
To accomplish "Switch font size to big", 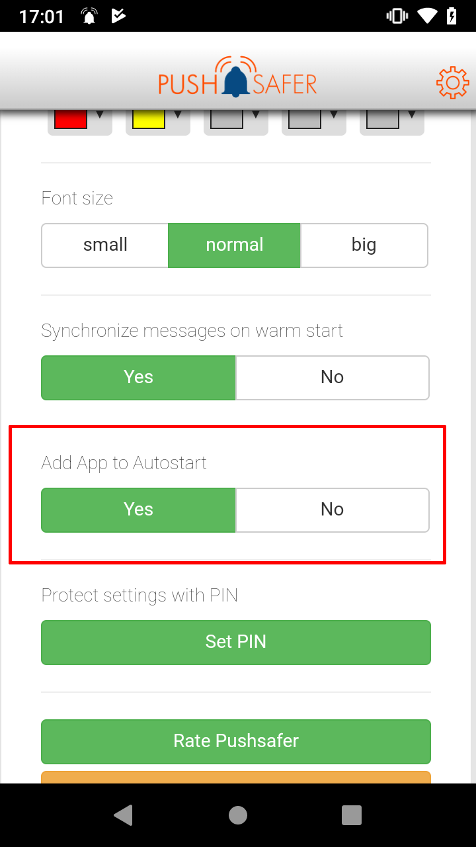I will click(364, 245).
